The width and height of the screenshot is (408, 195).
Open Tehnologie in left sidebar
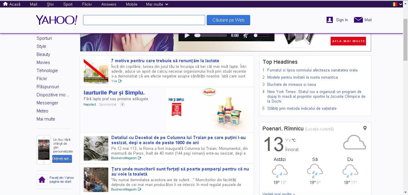coord(47,71)
